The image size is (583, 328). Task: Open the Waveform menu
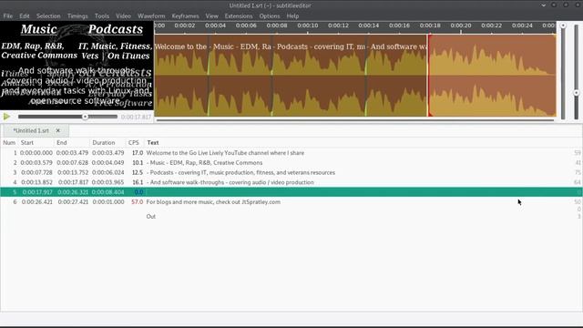coord(151,16)
